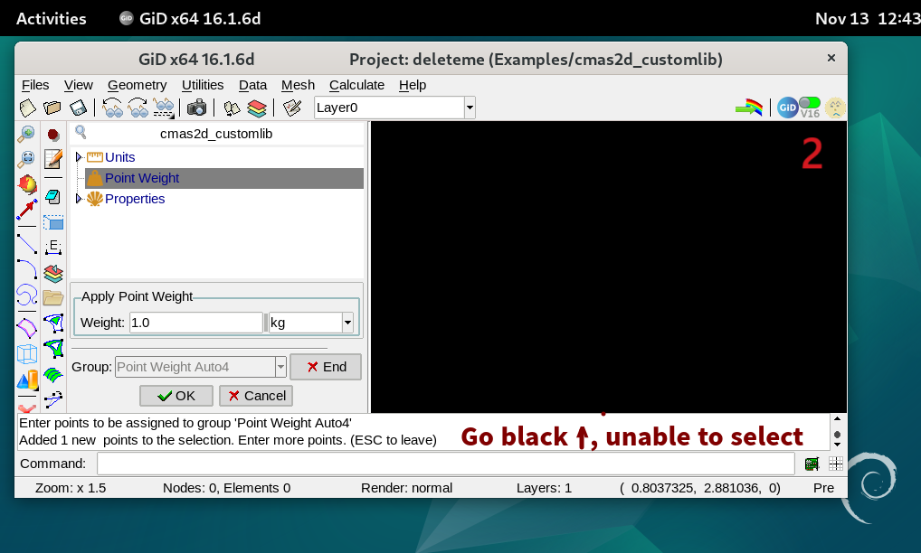The image size is (921, 553).
Task: Select the Create arc tool
Action: click(x=26, y=269)
